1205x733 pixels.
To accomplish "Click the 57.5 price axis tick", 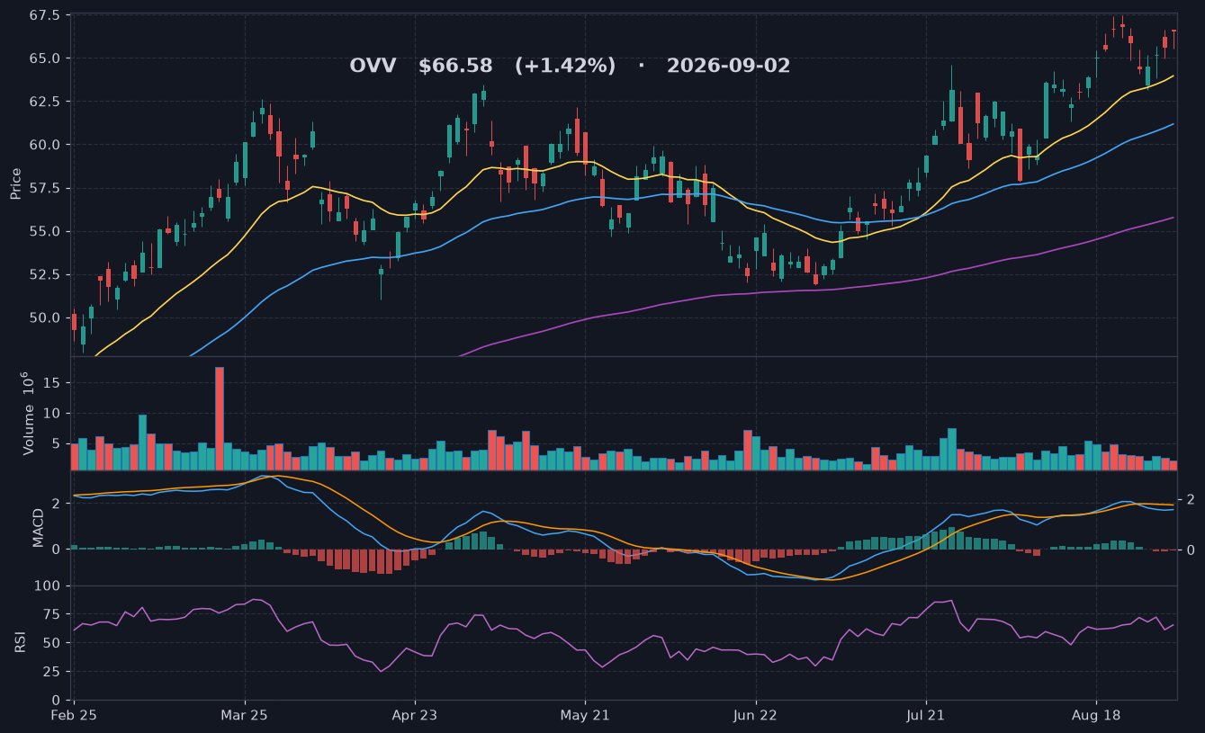I will click(x=45, y=188).
